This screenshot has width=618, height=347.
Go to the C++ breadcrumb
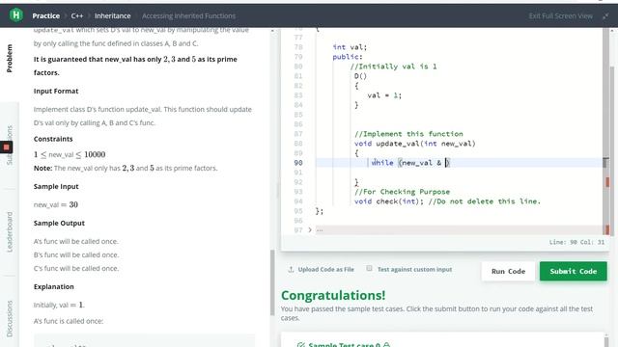pyautogui.click(x=77, y=15)
